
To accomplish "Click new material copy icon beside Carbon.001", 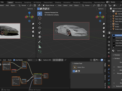I will pos(60,60).
